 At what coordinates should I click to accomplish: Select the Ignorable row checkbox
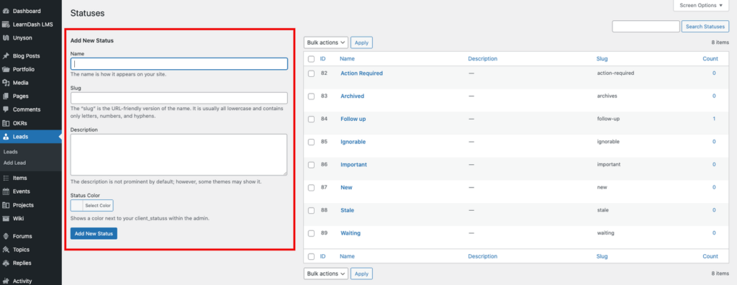click(311, 142)
